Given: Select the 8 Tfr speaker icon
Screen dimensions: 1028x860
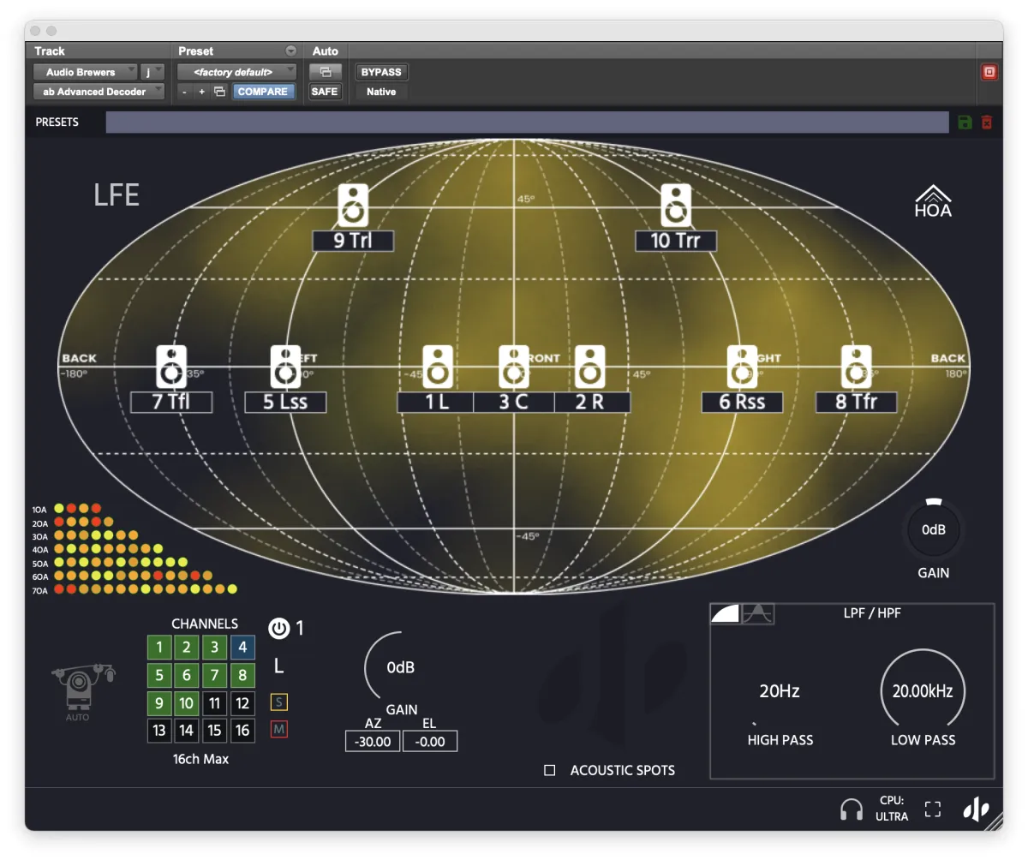Looking at the screenshot, I should pos(856,367).
